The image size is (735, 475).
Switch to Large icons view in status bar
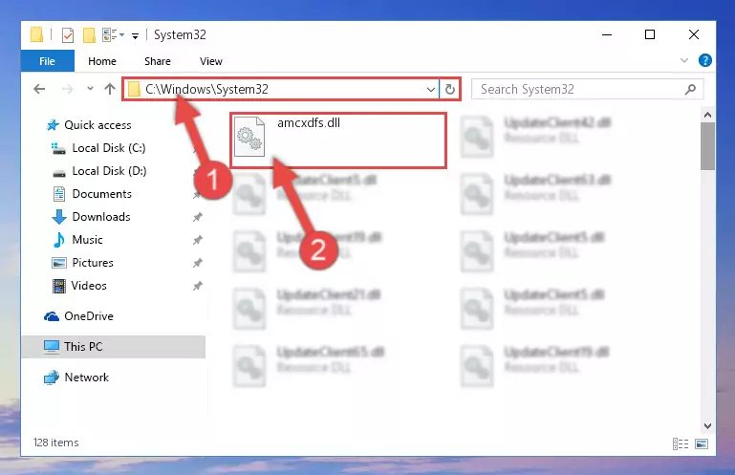click(702, 443)
